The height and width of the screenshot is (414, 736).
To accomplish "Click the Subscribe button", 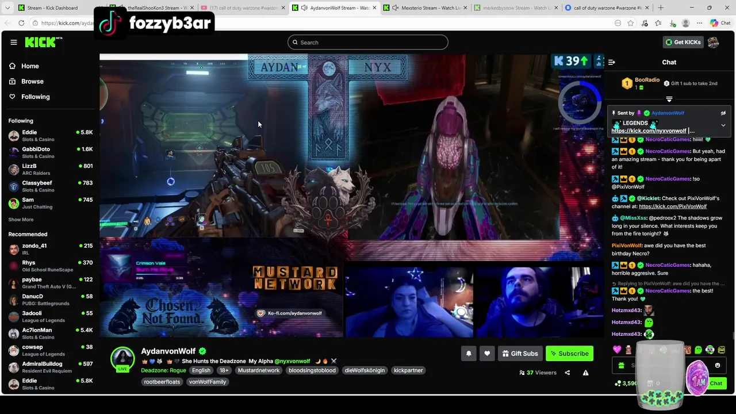I will (569, 354).
